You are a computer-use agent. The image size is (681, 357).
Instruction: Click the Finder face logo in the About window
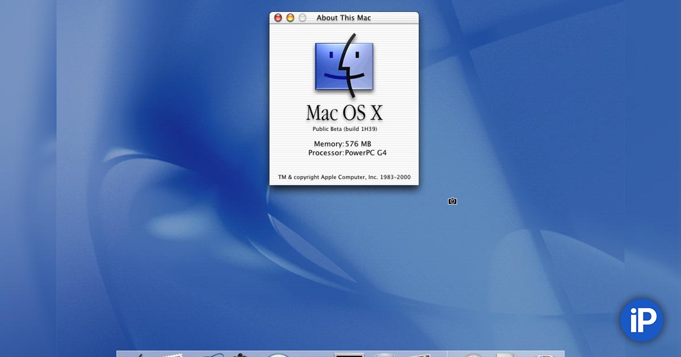[343, 67]
